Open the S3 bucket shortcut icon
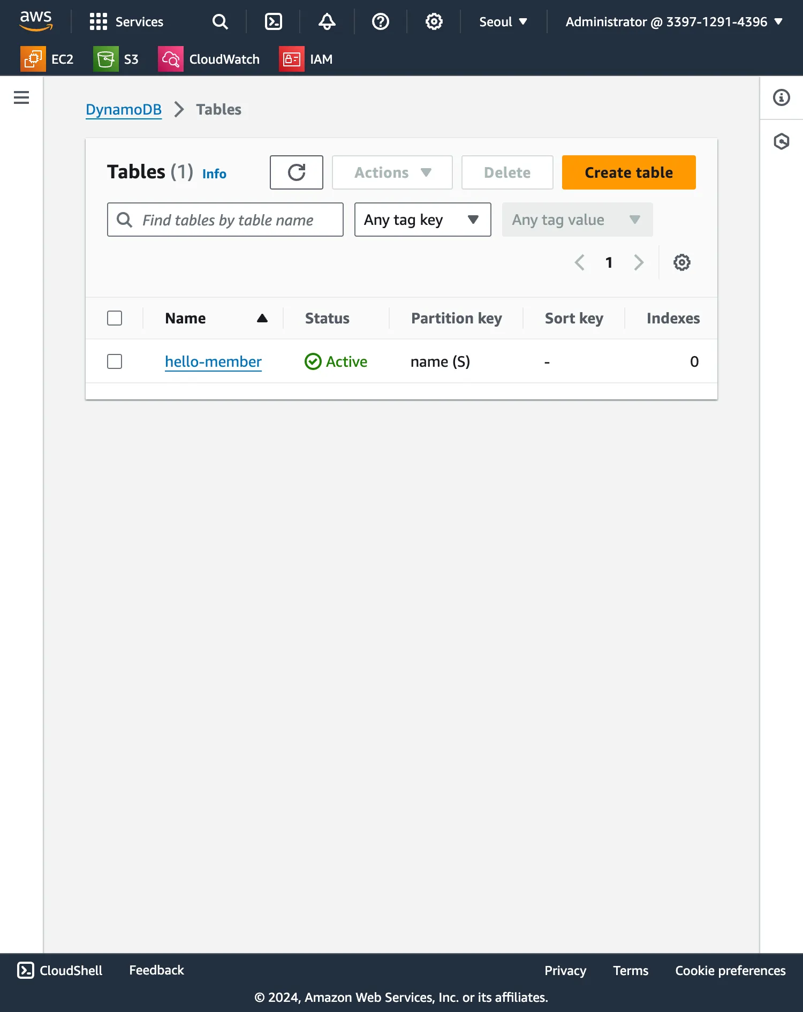Viewport: 803px width, 1012px height. (x=106, y=59)
